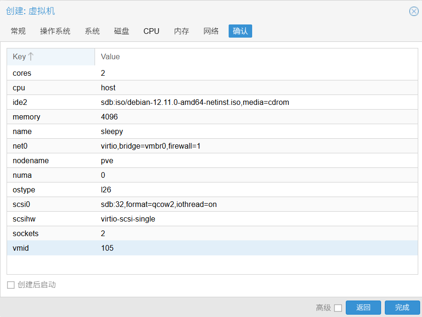The height and width of the screenshot is (317, 422).
Task: Select the scsi0 disk row
Action: click(x=212, y=204)
